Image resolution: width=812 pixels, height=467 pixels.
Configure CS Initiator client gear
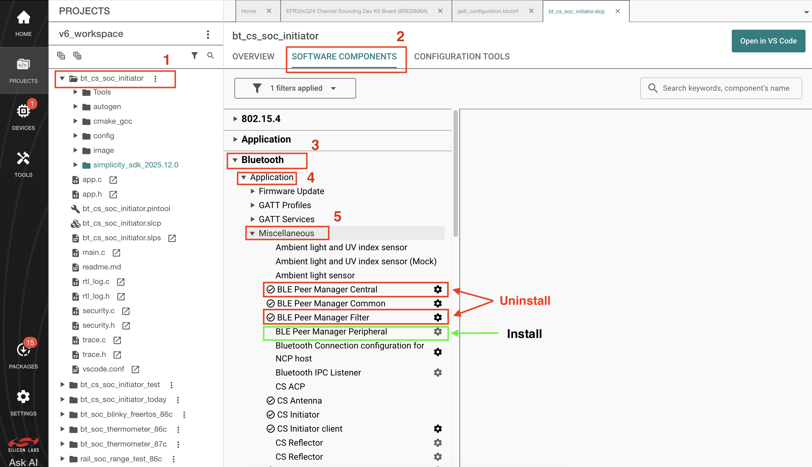(438, 428)
